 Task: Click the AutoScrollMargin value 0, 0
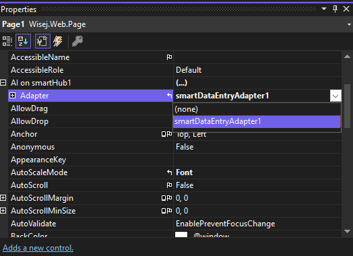(x=257, y=198)
